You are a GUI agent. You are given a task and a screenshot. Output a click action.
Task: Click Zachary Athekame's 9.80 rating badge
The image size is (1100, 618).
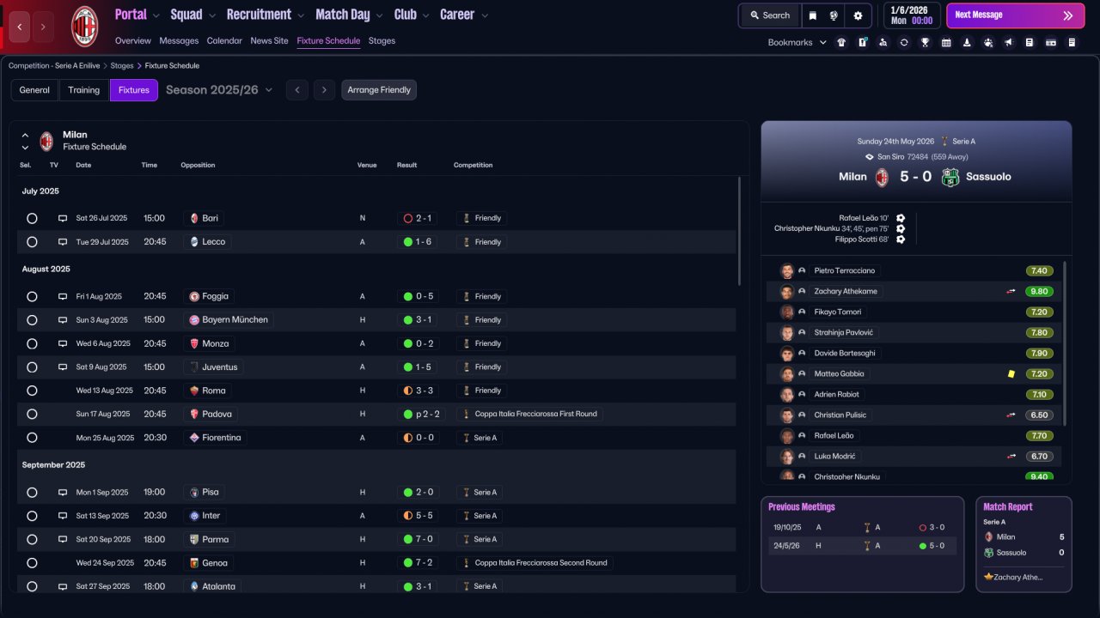point(1039,292)
